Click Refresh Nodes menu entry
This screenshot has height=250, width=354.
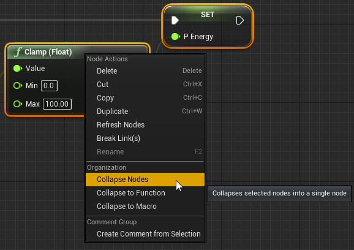point(145,124)
